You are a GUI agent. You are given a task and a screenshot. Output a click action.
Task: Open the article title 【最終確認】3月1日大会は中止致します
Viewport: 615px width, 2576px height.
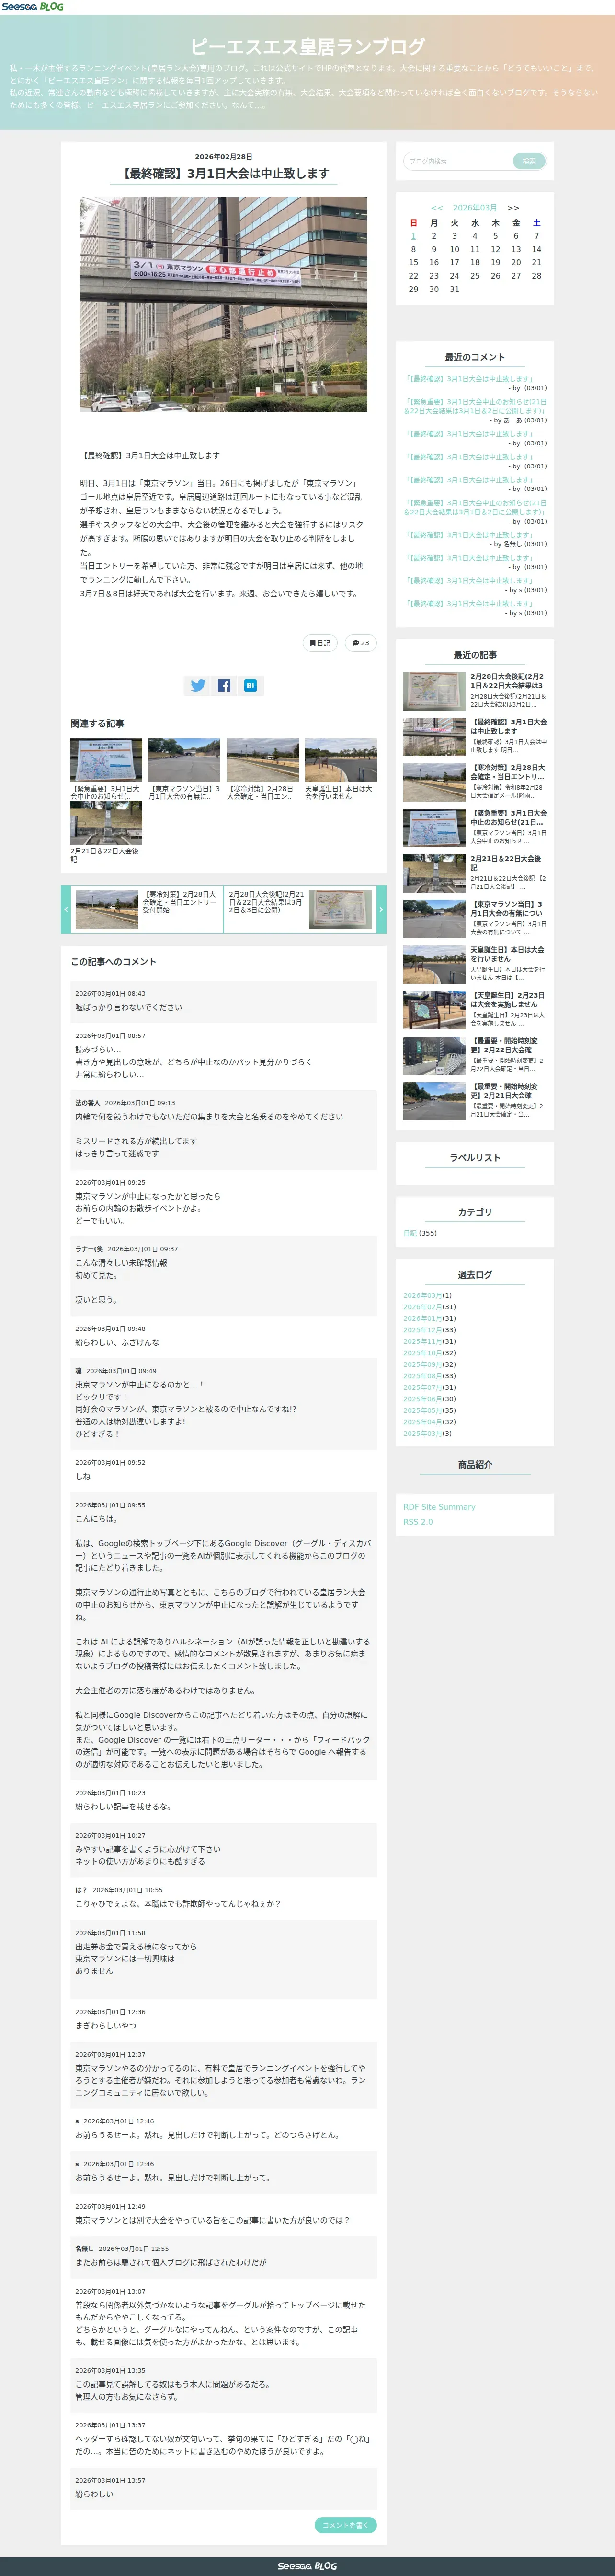(224, 173)
